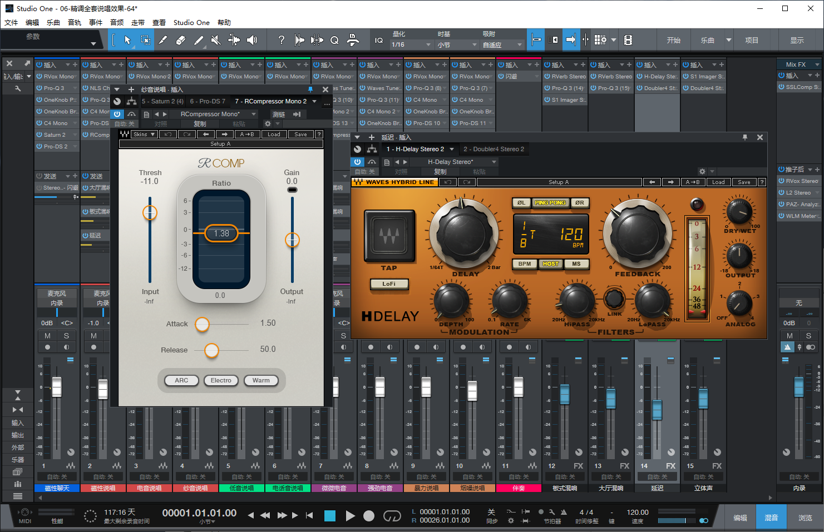Open the 音频 menu
The width and height of the screenshot is (824, 532).
tap(117, 23)
